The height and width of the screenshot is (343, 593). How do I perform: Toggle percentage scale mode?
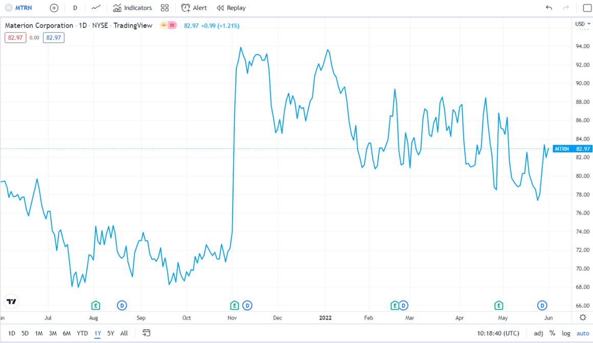point(552,333)
